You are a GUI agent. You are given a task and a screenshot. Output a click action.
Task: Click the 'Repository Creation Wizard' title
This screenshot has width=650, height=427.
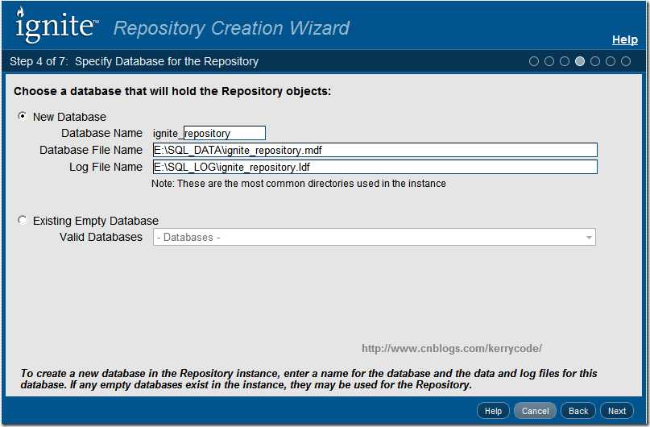[x=231, y=28]
